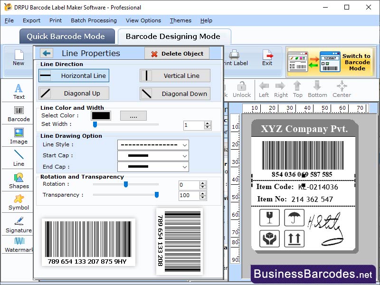The width and height of the screenshot is (380, 285).
Task: Align object Right
Action: [x=281, y=89]
